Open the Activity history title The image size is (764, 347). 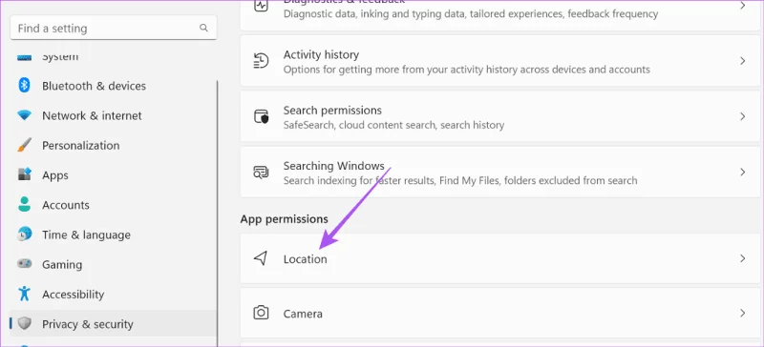321,54
